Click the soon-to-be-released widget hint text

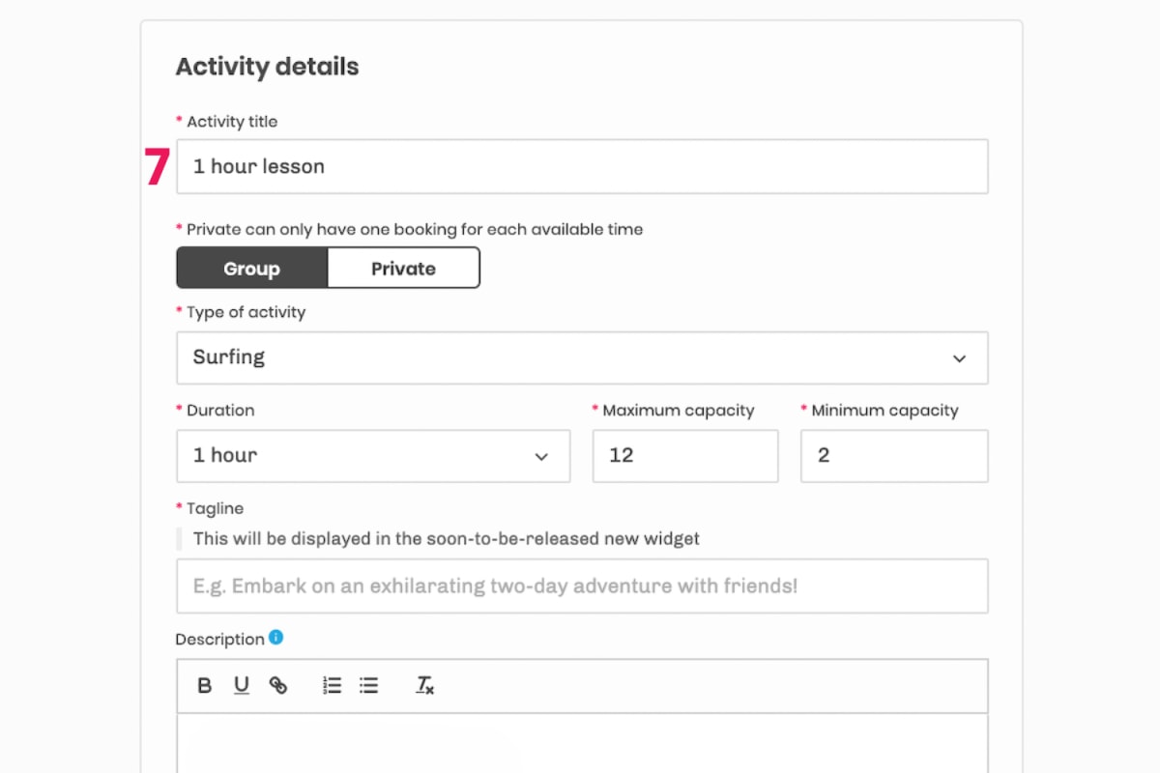tap(447, 538)
